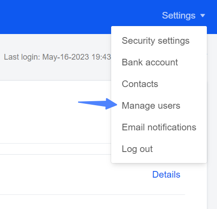This screenshot has height=209, width=217.
Task: Log out via the dropdown menu
Action: click(137, 149)
